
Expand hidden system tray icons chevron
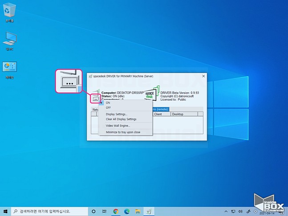226,212
